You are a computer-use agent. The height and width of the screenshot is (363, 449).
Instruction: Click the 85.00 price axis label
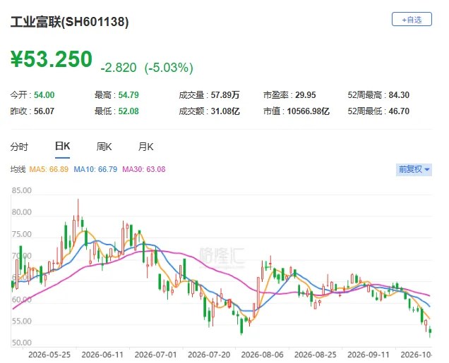[22, 190]
